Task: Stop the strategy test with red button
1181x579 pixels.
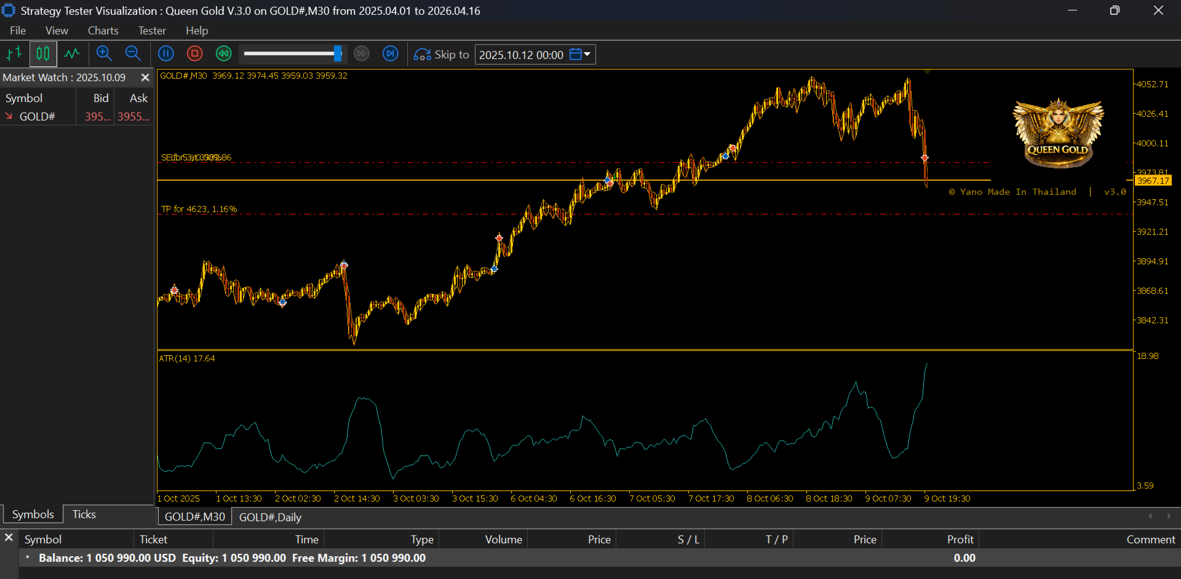Action: click(x=195, y=54)
